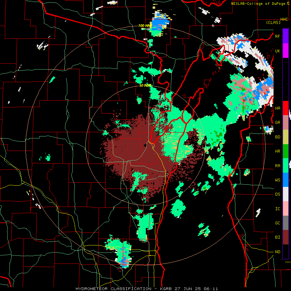The image size is (291, 291).
Task: Click the BD yellow-olive legend swatch
Action: click(x=286, y=137)
